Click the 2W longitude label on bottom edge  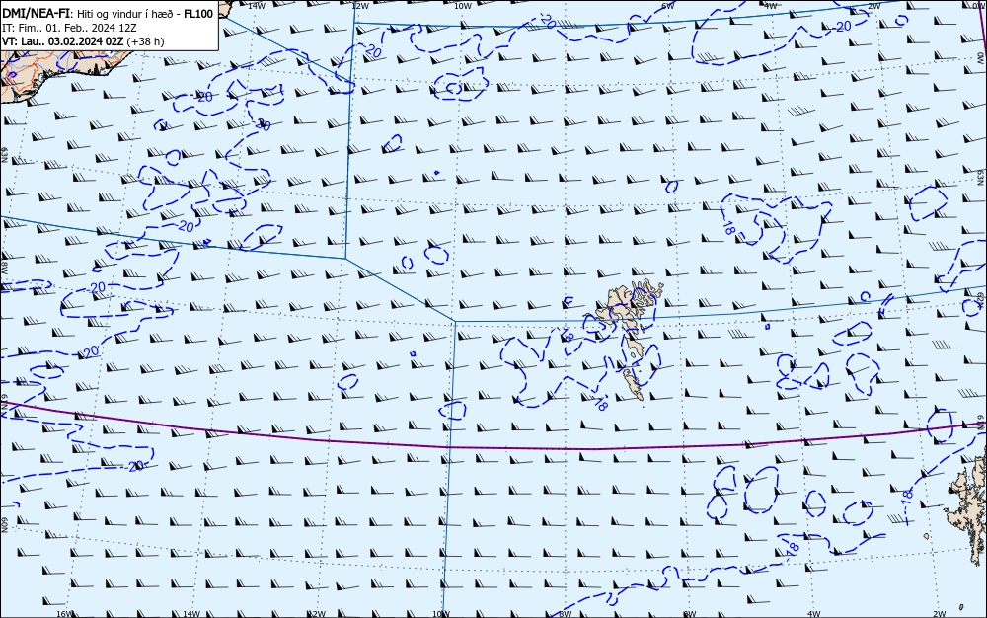coord(940,614)
